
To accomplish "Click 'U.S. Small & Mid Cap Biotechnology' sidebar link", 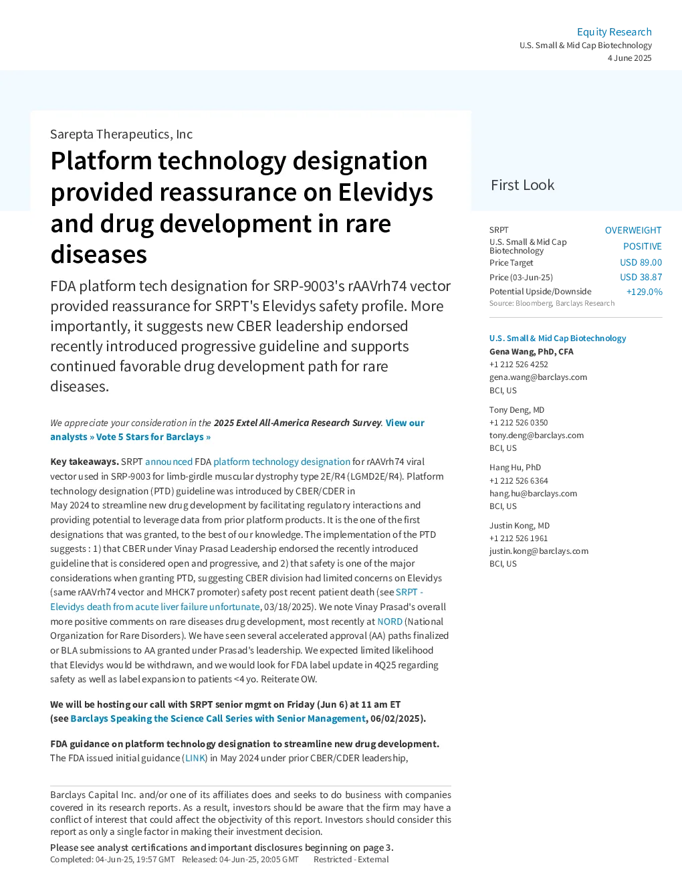I will (x=558, y=338).
